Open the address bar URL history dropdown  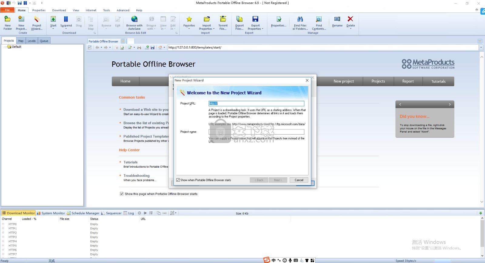(481, 48)
